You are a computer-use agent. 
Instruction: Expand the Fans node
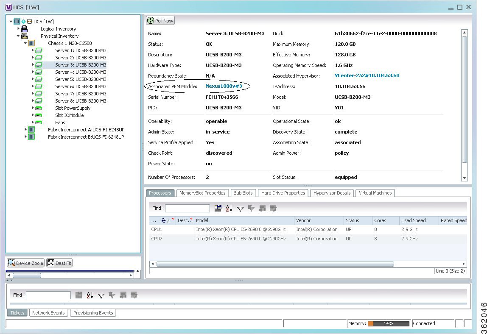(33, 122)
